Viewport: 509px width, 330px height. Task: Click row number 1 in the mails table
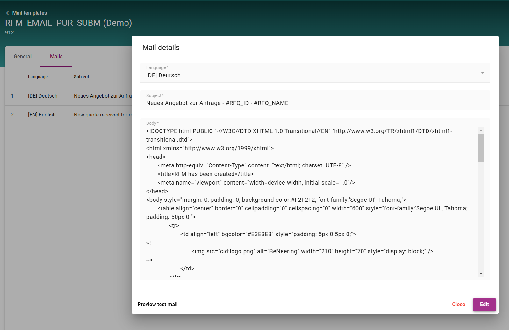coord(12,96)
